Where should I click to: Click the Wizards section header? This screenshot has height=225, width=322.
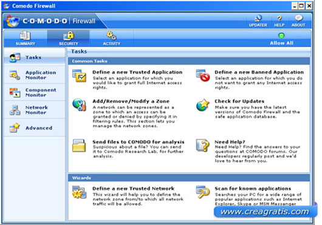click(189, 178)
